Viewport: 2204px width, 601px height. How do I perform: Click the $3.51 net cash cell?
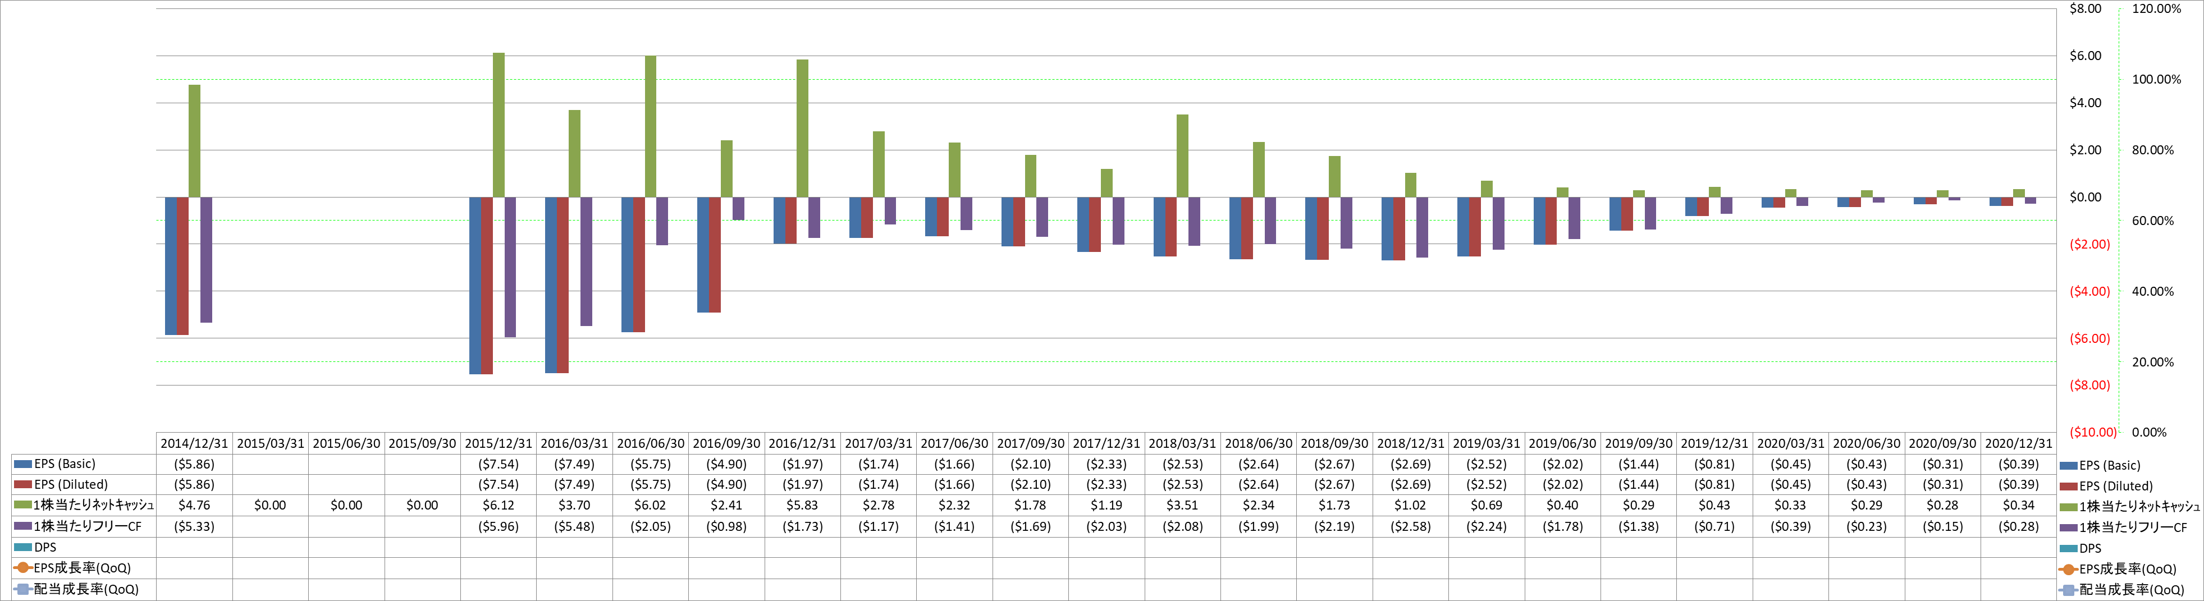pyautogui.click(x=1182, y=505)
